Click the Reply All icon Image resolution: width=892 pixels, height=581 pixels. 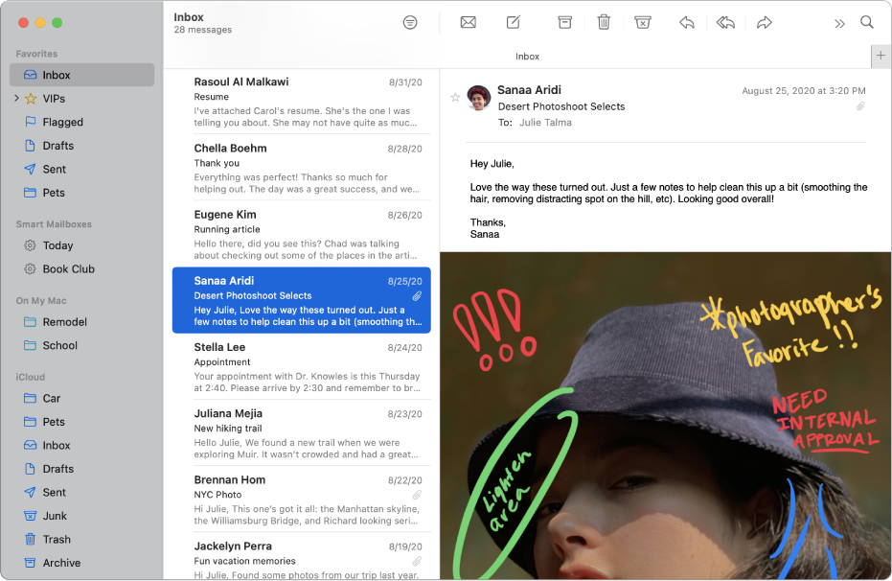coord(725,23)
